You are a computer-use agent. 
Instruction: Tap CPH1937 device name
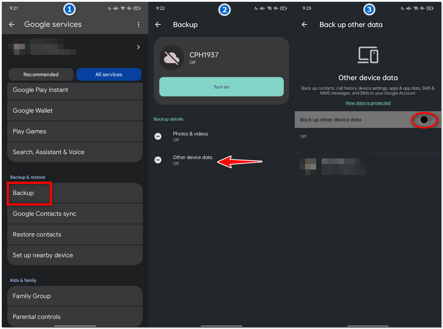[x=204, y=55]
